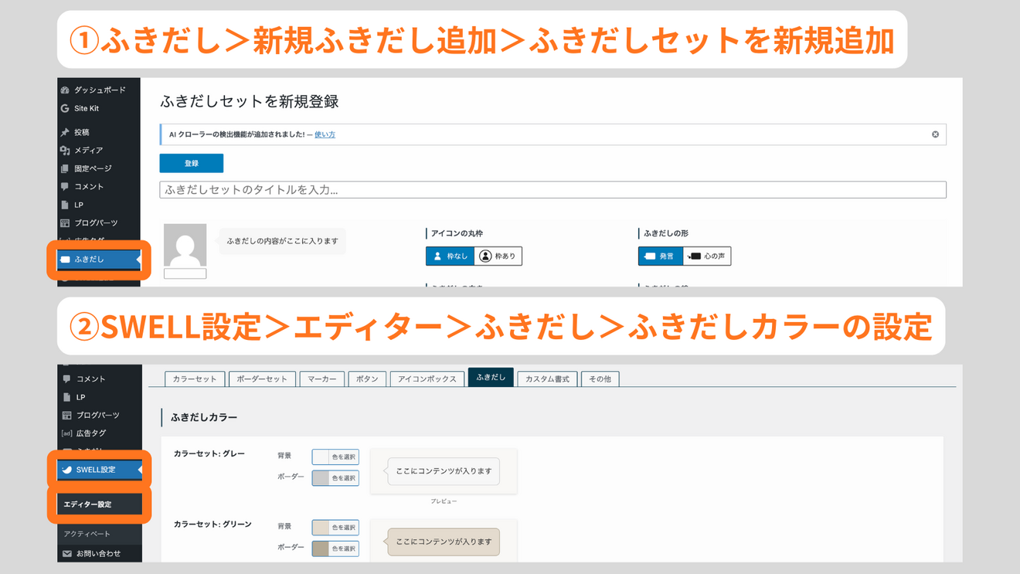Viewport: 1020px width, 574px height.
Task: Click ブログパーツ grid icon in upper screenshot sidebar
Action: [65, 223]
